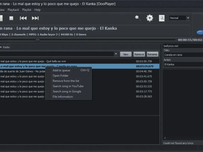Click the MPEG-1 Audio layer 3 info text
Image resolution: width=203 pixels, height=152 pixels.
(x=43, y=34)
